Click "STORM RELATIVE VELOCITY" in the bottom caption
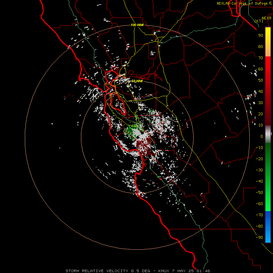This screenshot has height=273, width=273. click(97, 271)
